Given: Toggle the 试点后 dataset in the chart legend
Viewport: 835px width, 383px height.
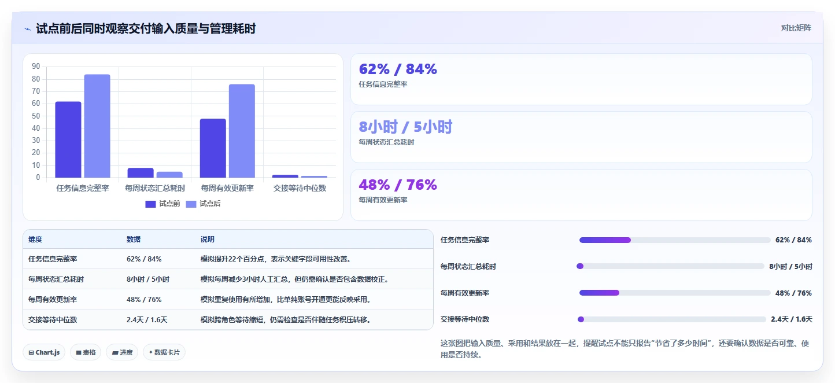Looking at the screenshot, I should click(203, 204).
